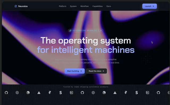The height and width of the screenshot is (105, 170).
Task: Click the Introducing Neuralos 2.0 badge
Action: click(86, 31)
